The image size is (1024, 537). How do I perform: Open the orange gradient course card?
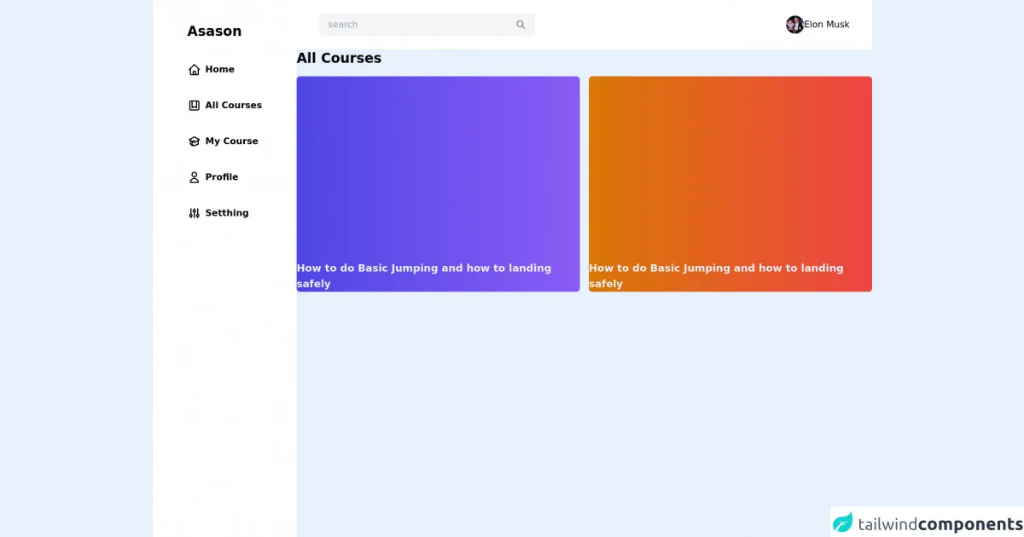pos(730,170)
